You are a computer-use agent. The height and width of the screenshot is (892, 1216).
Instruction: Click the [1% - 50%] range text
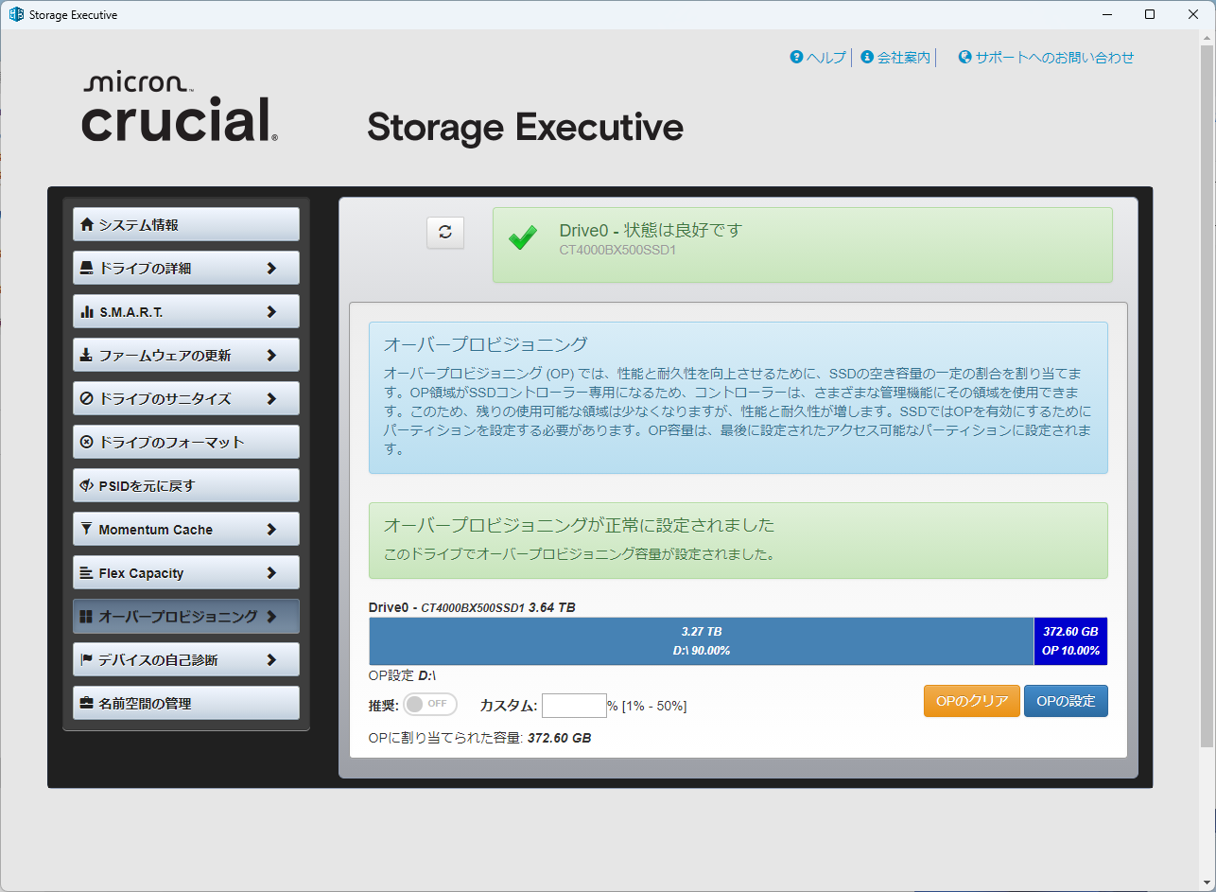[x=654, y=706]
